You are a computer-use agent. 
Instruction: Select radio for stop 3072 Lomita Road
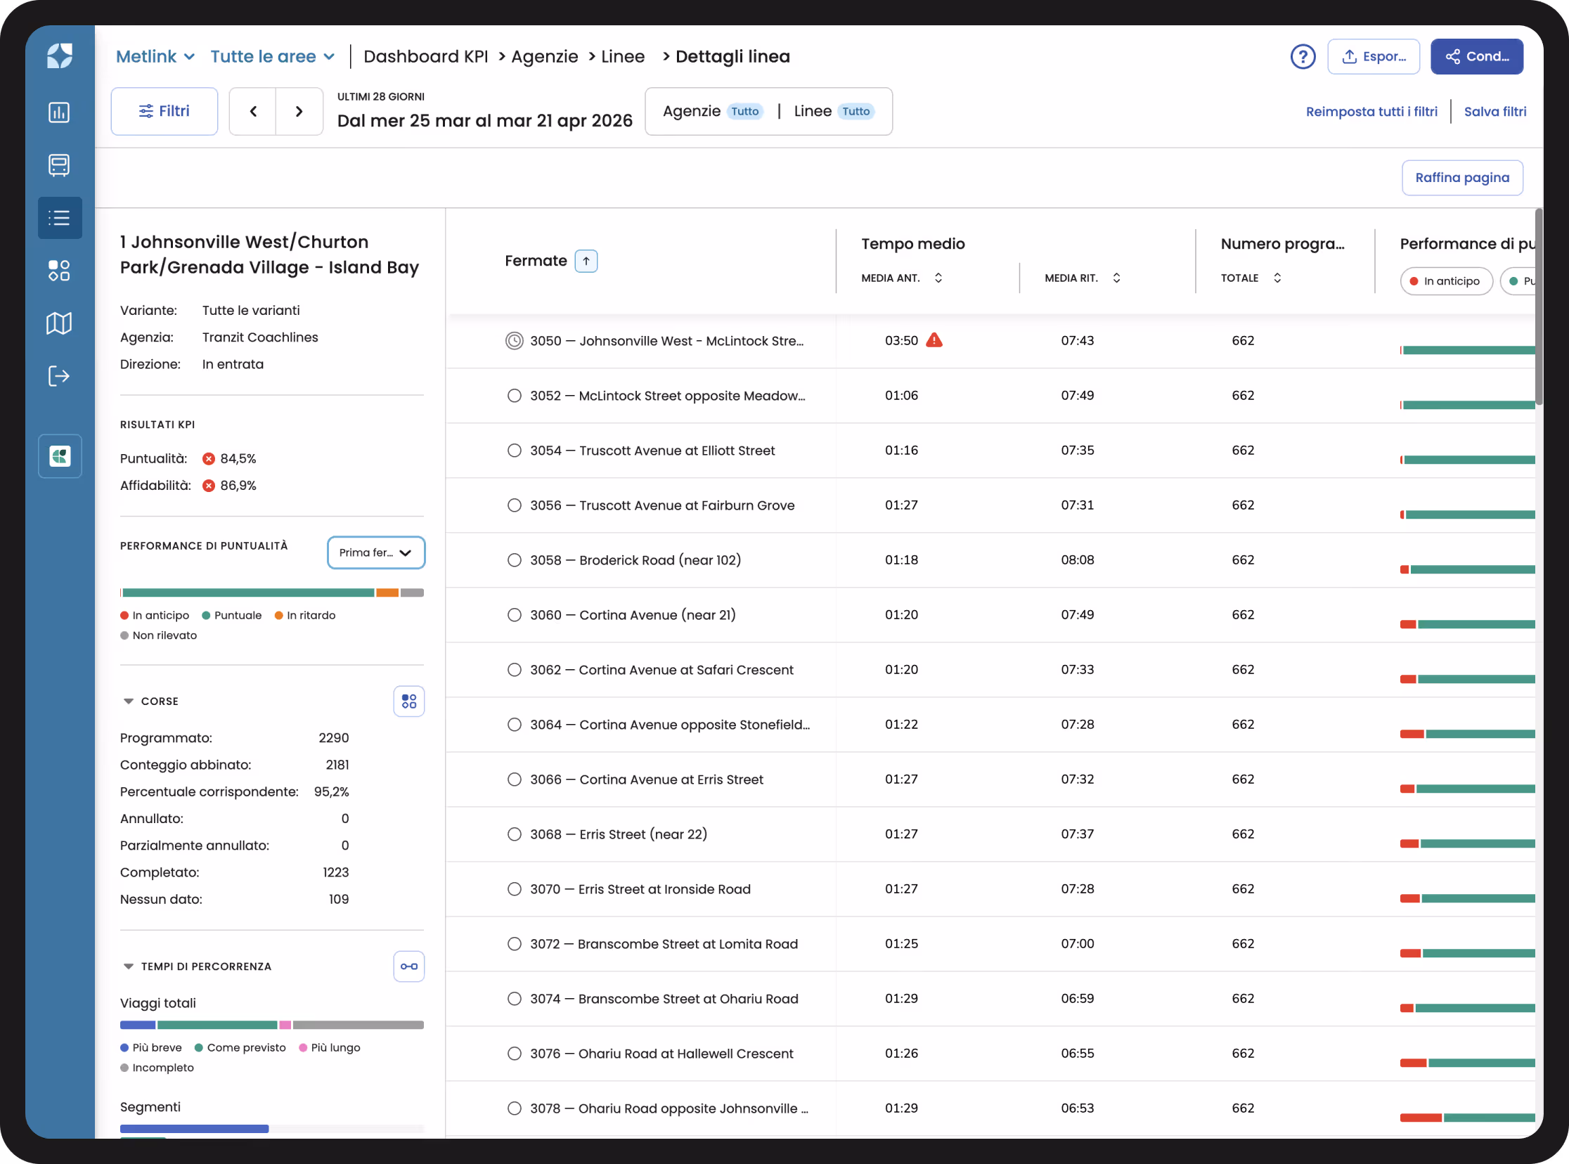515,944
